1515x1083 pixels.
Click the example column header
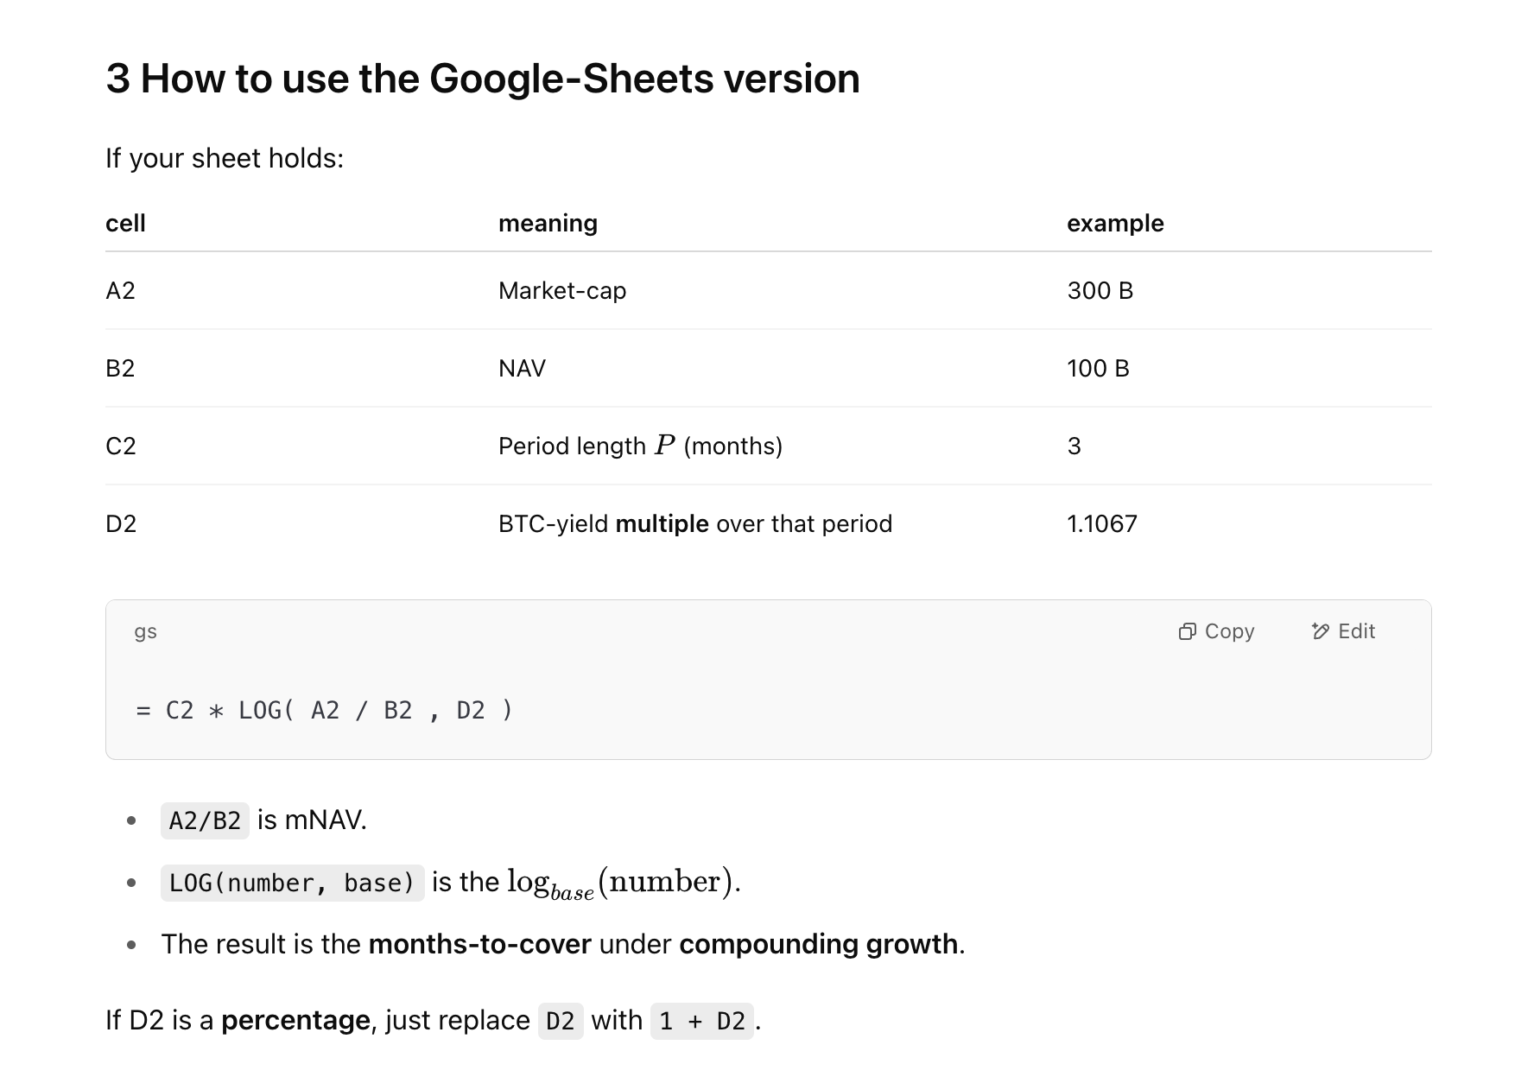coord(1115,223)
